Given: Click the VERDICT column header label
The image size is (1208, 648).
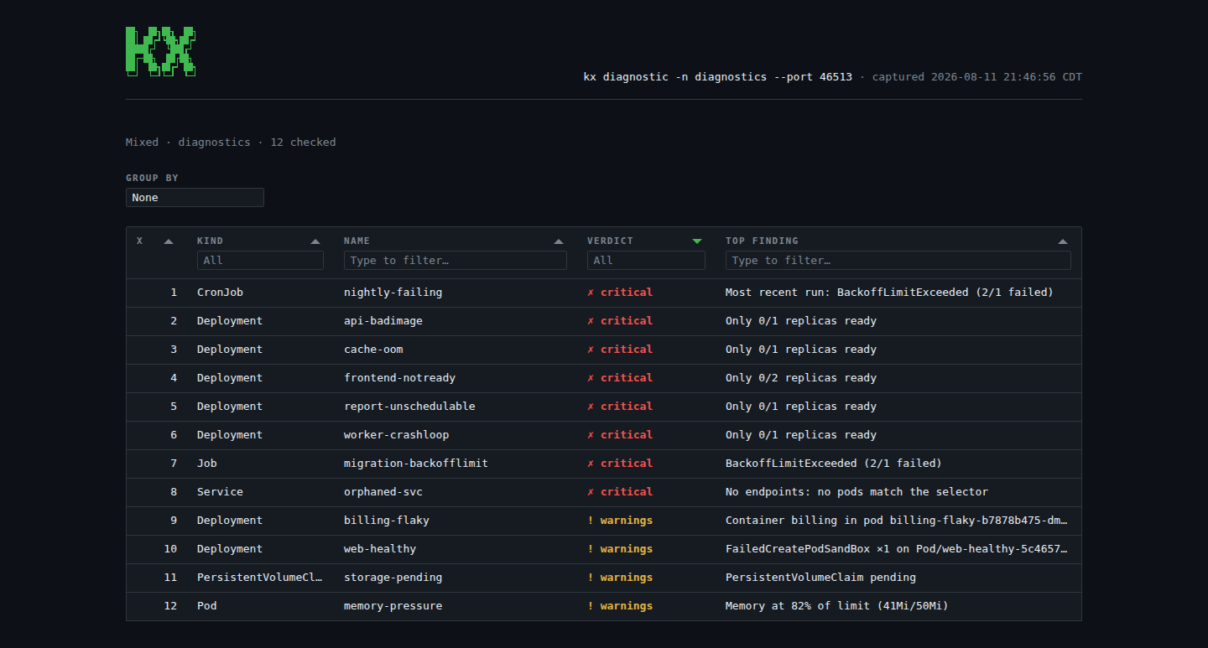Looking at the screenshot, I should pos(610,241).
